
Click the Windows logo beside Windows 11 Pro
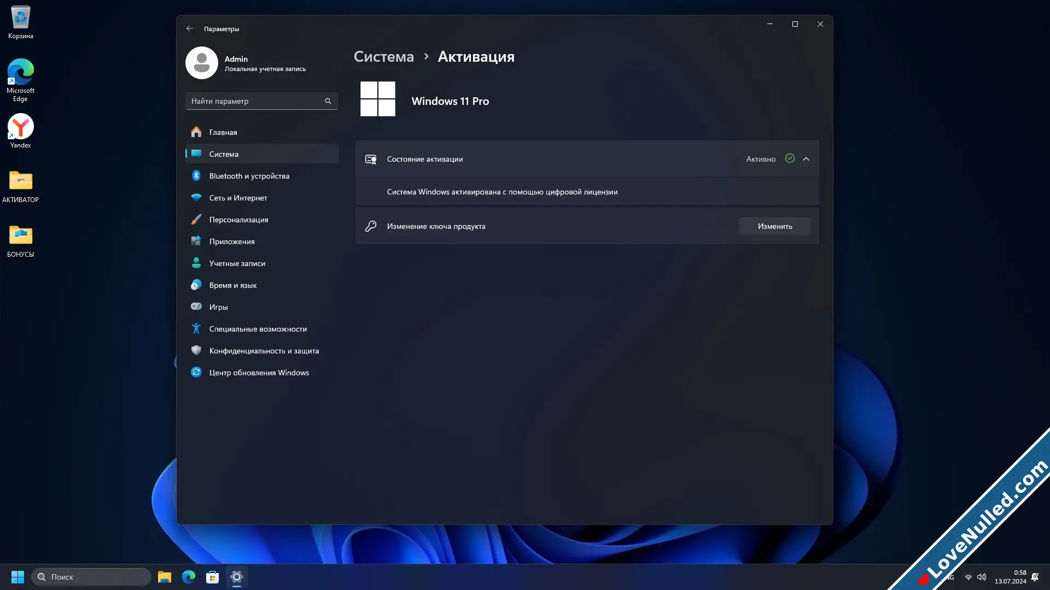click(x=377, y=99)
